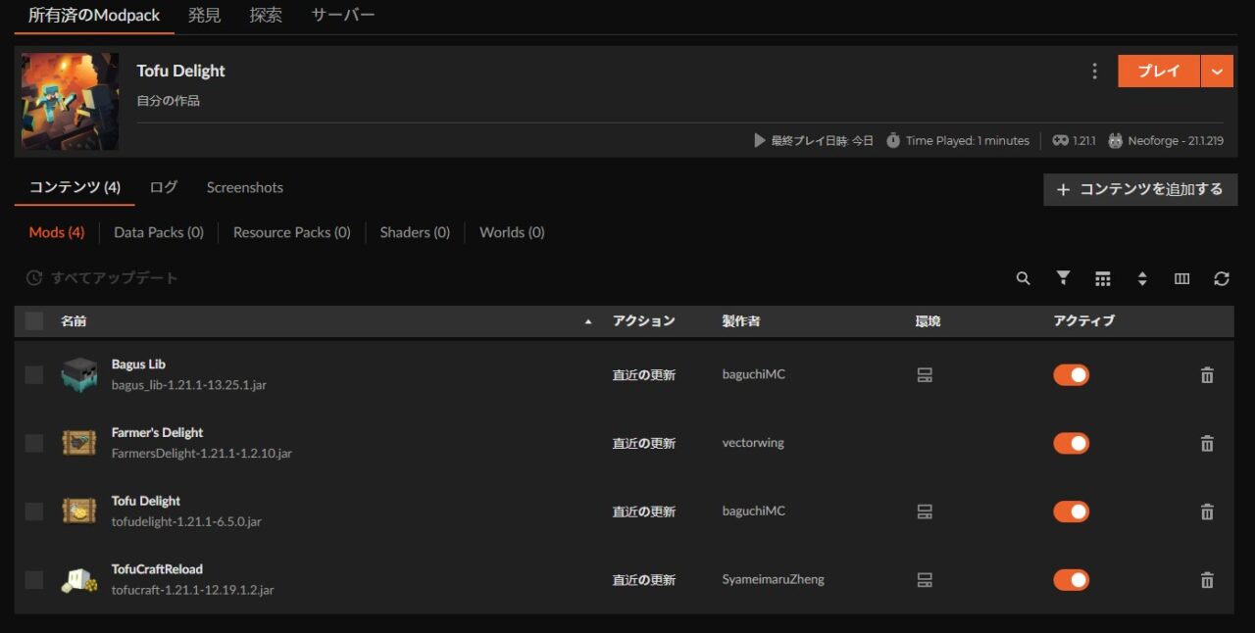Open the Play button dropdown arrow
The image size is (1255, 633).
tap(1217, 71)
